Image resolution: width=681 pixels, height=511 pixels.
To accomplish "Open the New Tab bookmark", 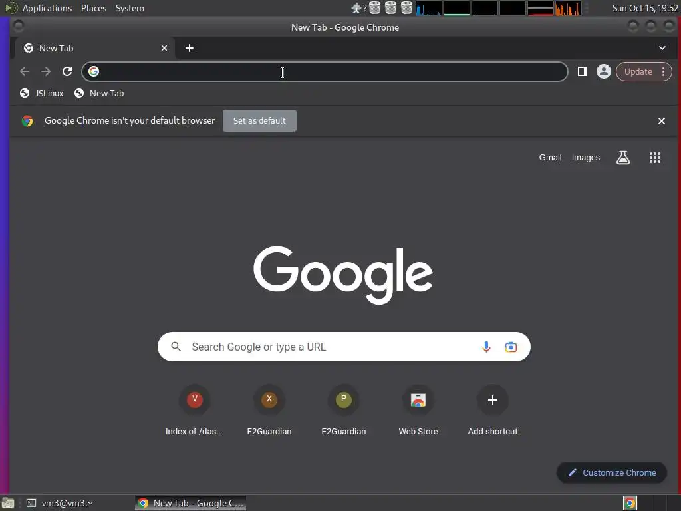I will click(x=99, y=93).
